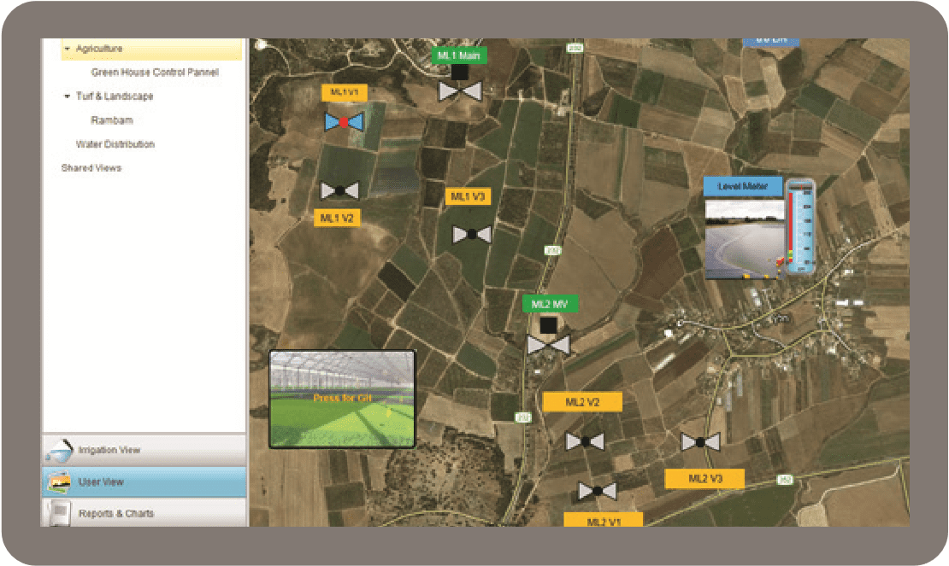Collapse the Agriculture tree node
This screenshot has width=949, height=566.
[x=68, y=49]
